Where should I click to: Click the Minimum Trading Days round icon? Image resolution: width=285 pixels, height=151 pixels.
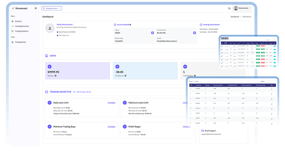coord(49,127)
